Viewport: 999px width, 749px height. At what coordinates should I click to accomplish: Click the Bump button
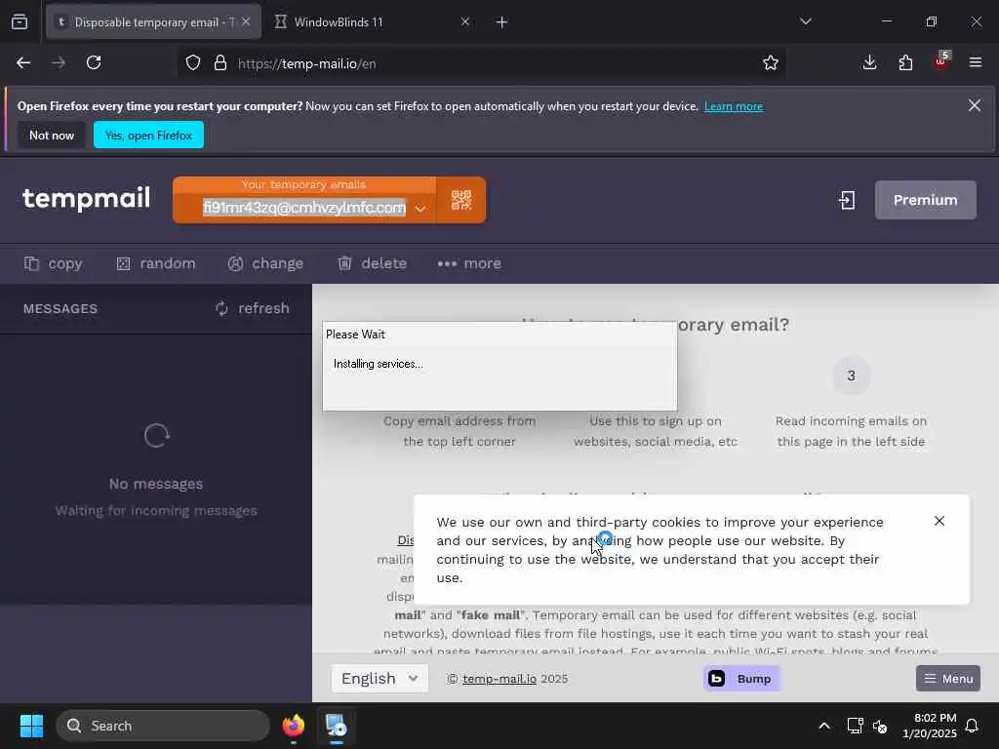(x=742, y=679)
